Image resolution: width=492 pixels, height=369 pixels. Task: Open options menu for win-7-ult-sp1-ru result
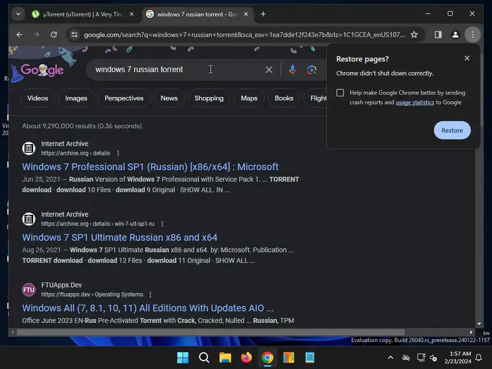click(162, 224)
